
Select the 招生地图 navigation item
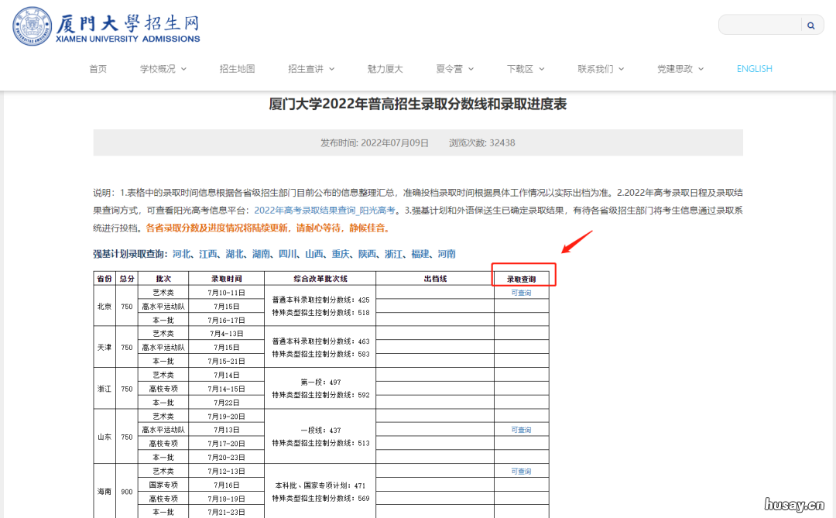pos(237,68)
